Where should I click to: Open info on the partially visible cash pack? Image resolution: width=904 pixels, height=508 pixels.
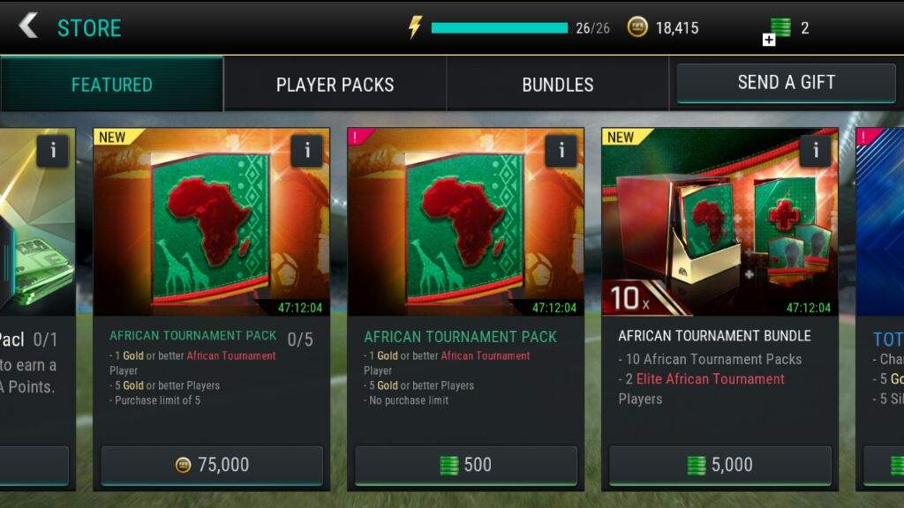pos(52,151)
